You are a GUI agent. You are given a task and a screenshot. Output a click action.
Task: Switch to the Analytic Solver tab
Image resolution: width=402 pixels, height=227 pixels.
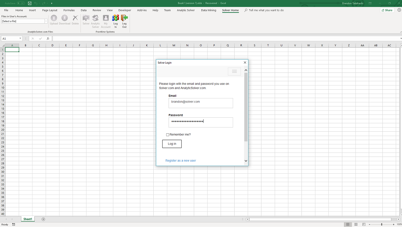186,10
